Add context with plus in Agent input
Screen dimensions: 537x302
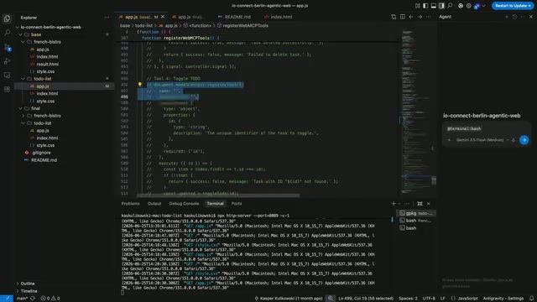449,140
